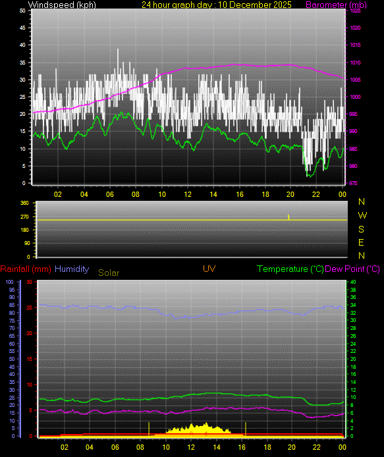
Task: Click the red '30' rainfall axis value
Action: 29,282
